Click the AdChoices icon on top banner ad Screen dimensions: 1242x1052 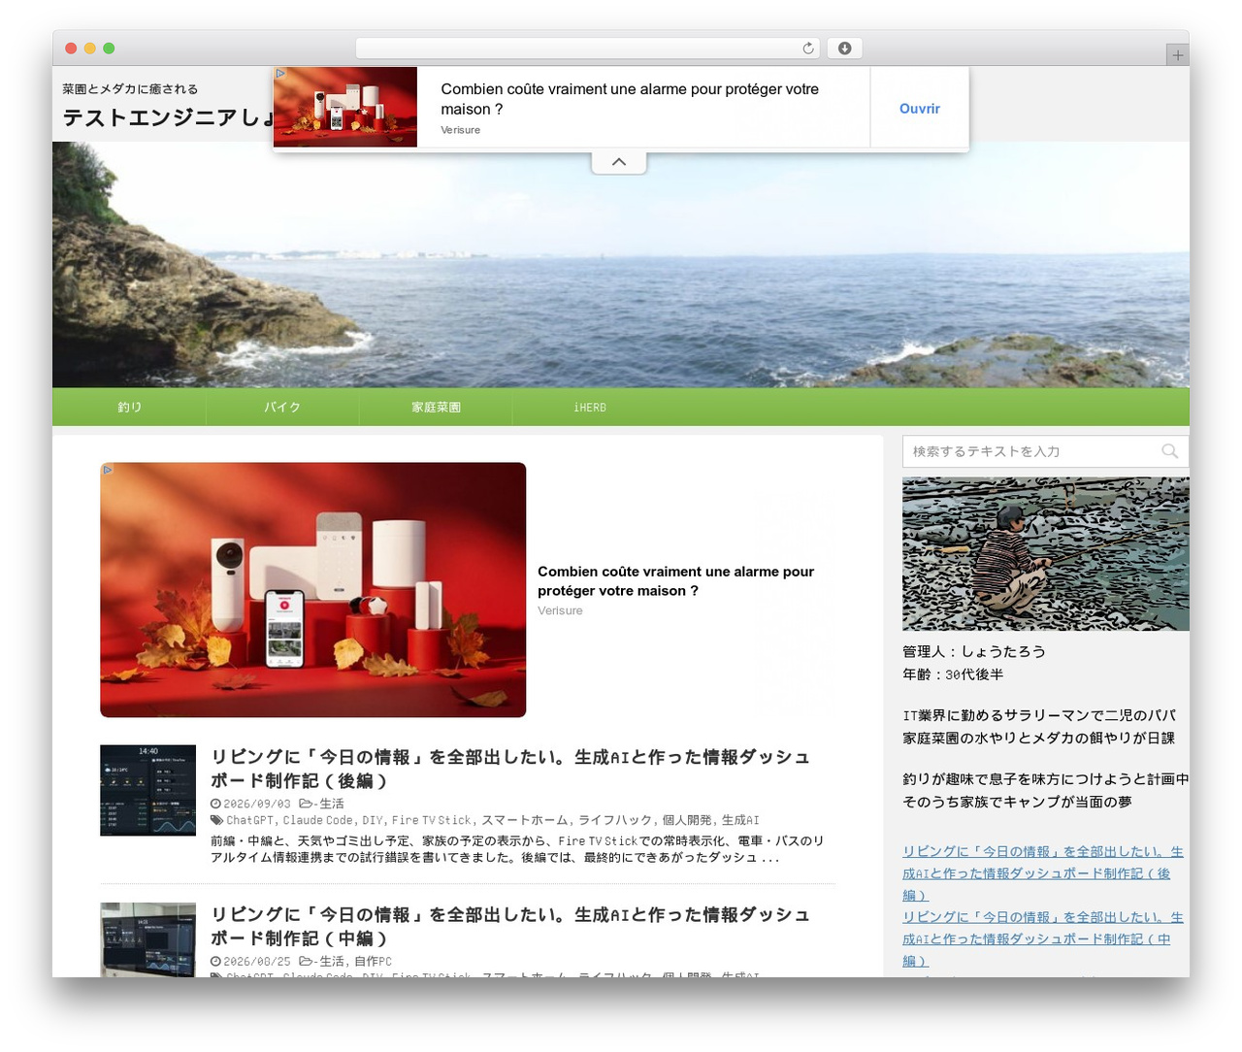[x=280, y=73]
